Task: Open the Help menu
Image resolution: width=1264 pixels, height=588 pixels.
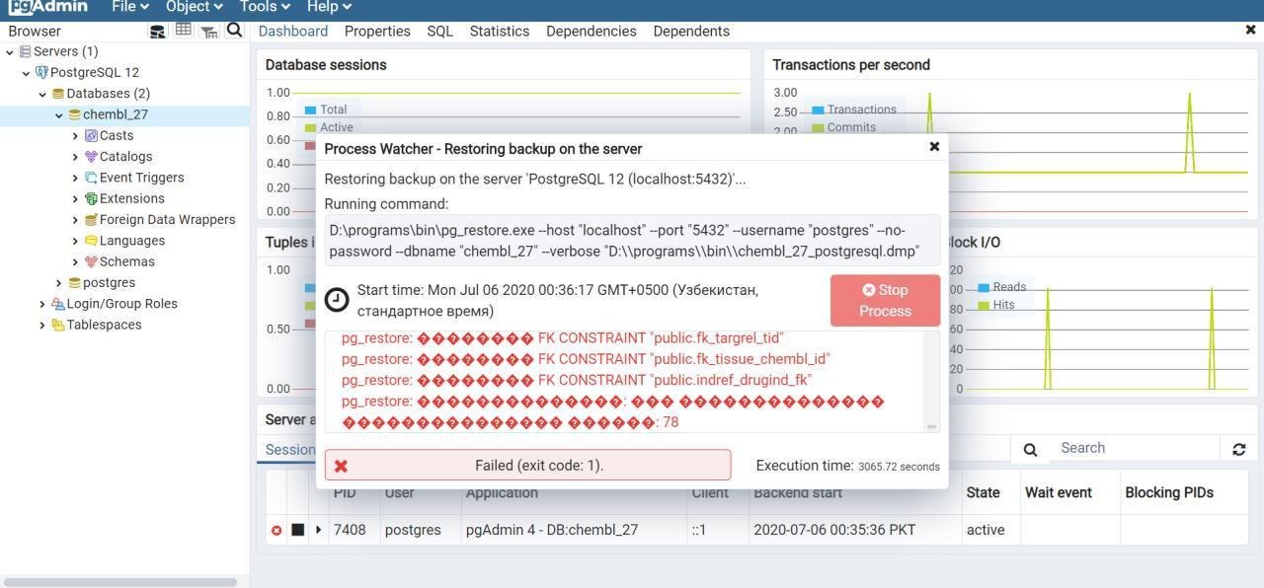Action: pos(329,6)
